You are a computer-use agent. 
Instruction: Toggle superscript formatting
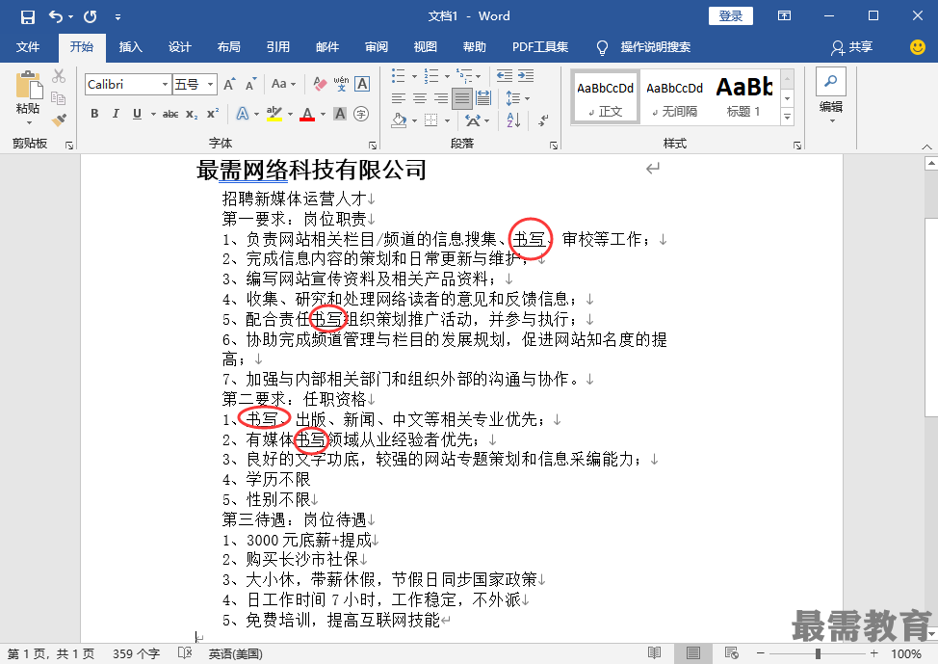point(213,114)
